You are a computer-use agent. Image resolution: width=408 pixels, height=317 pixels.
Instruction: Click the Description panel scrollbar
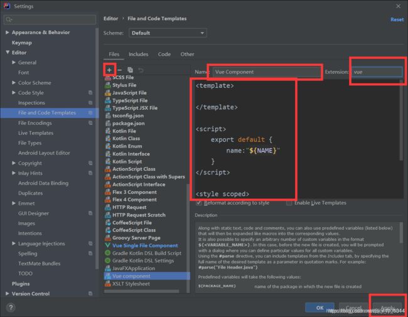pos(401,233)
